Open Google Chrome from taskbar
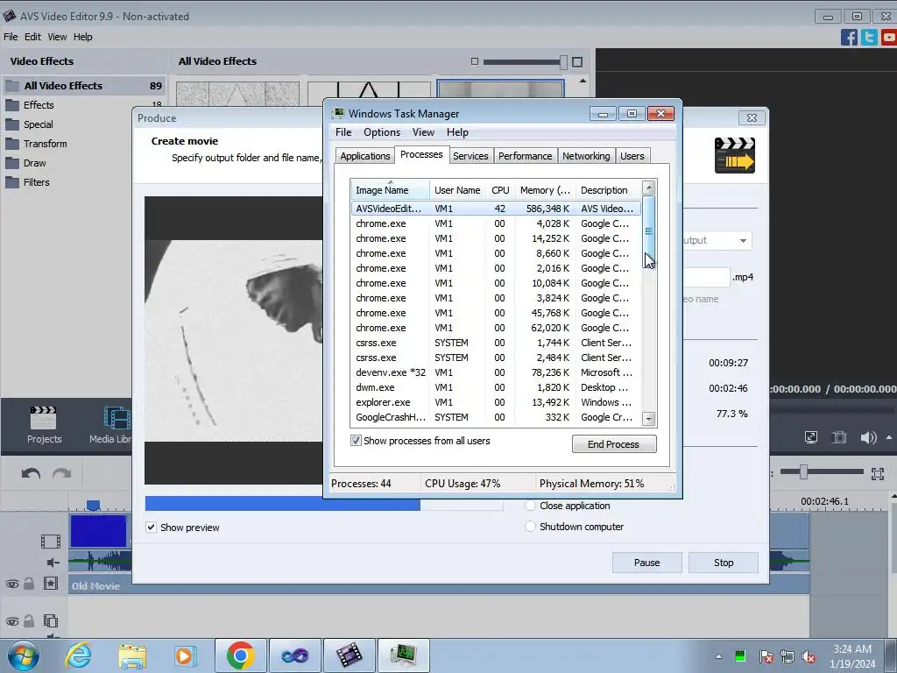 240,655
